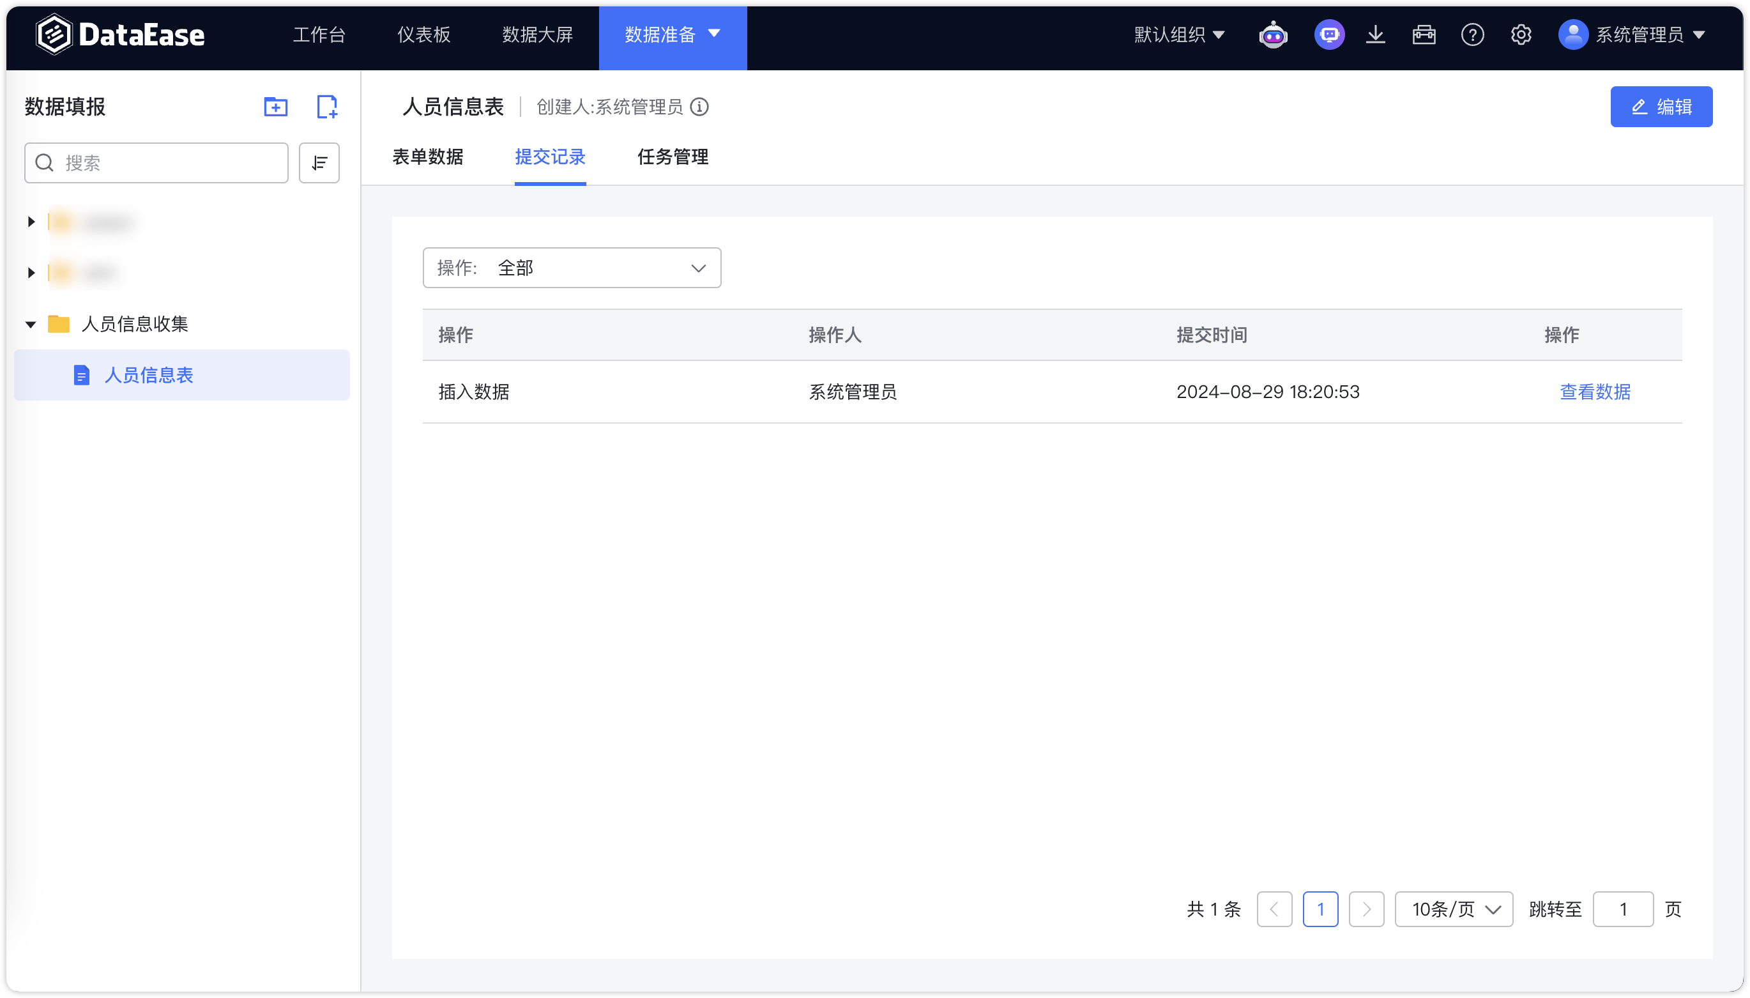Click the 共 1 条 total count text
This screenshot has width=1750, height=998.
click(1214, 909)
